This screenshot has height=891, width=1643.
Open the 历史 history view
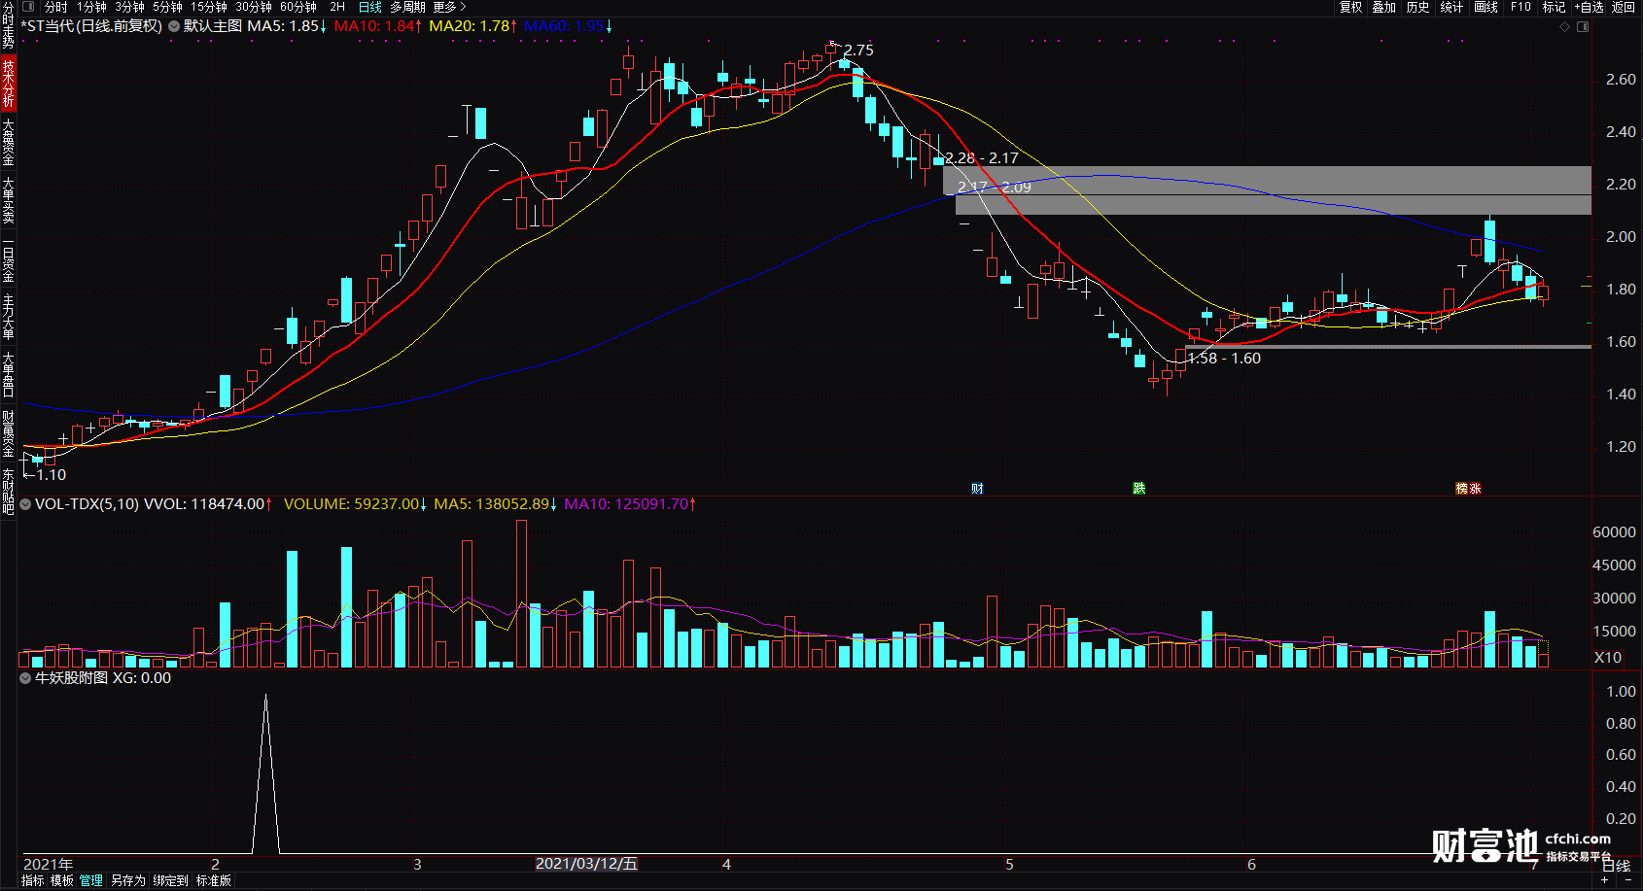coord(1418,7)
